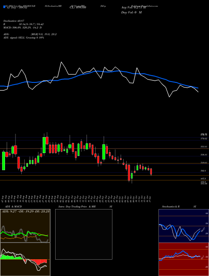Click the blue moving average line's right end
The width and height of the screenshot is (209, 276).
[198, 88]
